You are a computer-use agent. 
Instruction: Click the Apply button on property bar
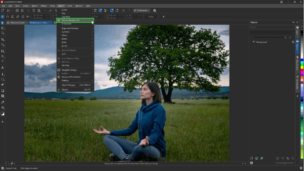coord(151,17)
